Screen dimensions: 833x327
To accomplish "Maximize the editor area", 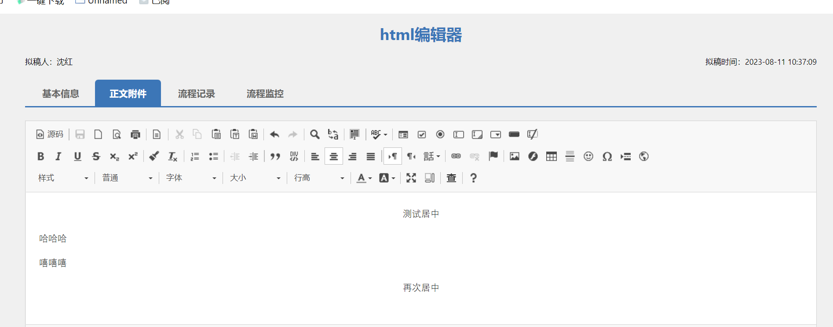I will (411, 178).
